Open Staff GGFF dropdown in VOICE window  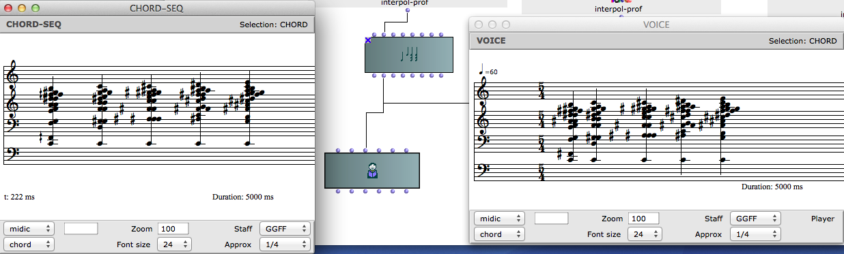pos(755,219)
